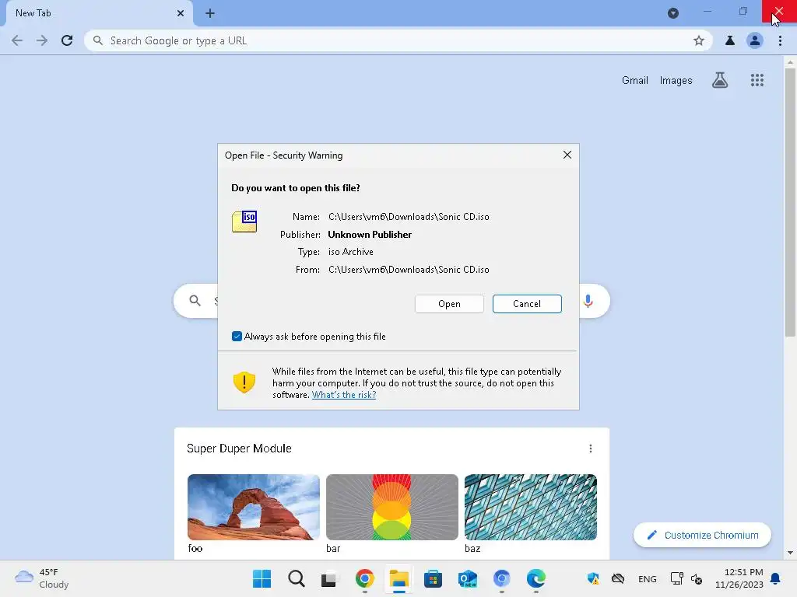The width and height of the screenshot is (797, 597).
Task: Open File Explorer from taskbar
Action: [x=399, y=578]
